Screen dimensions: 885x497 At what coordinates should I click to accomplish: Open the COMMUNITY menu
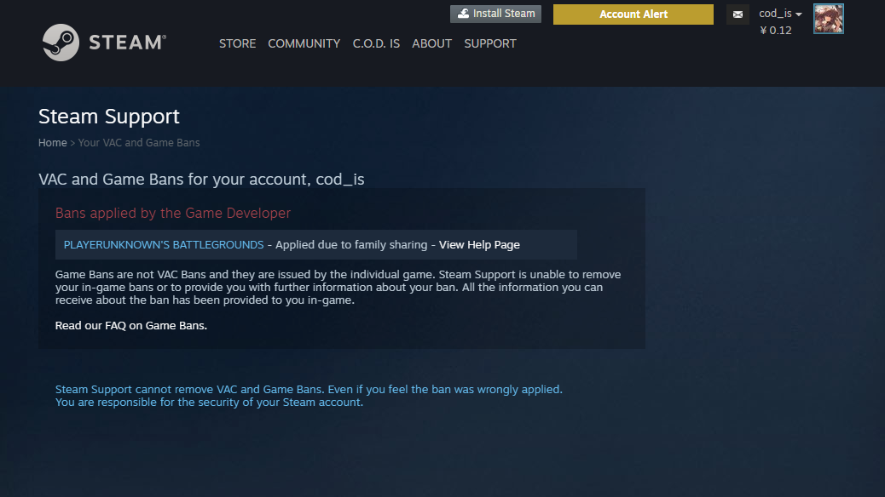pyautogui.click(x=304, y=43)
